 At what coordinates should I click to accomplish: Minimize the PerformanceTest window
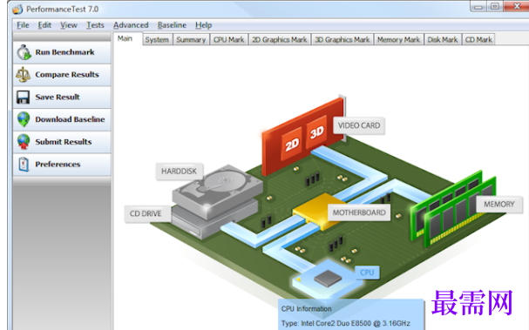point(478,7)
